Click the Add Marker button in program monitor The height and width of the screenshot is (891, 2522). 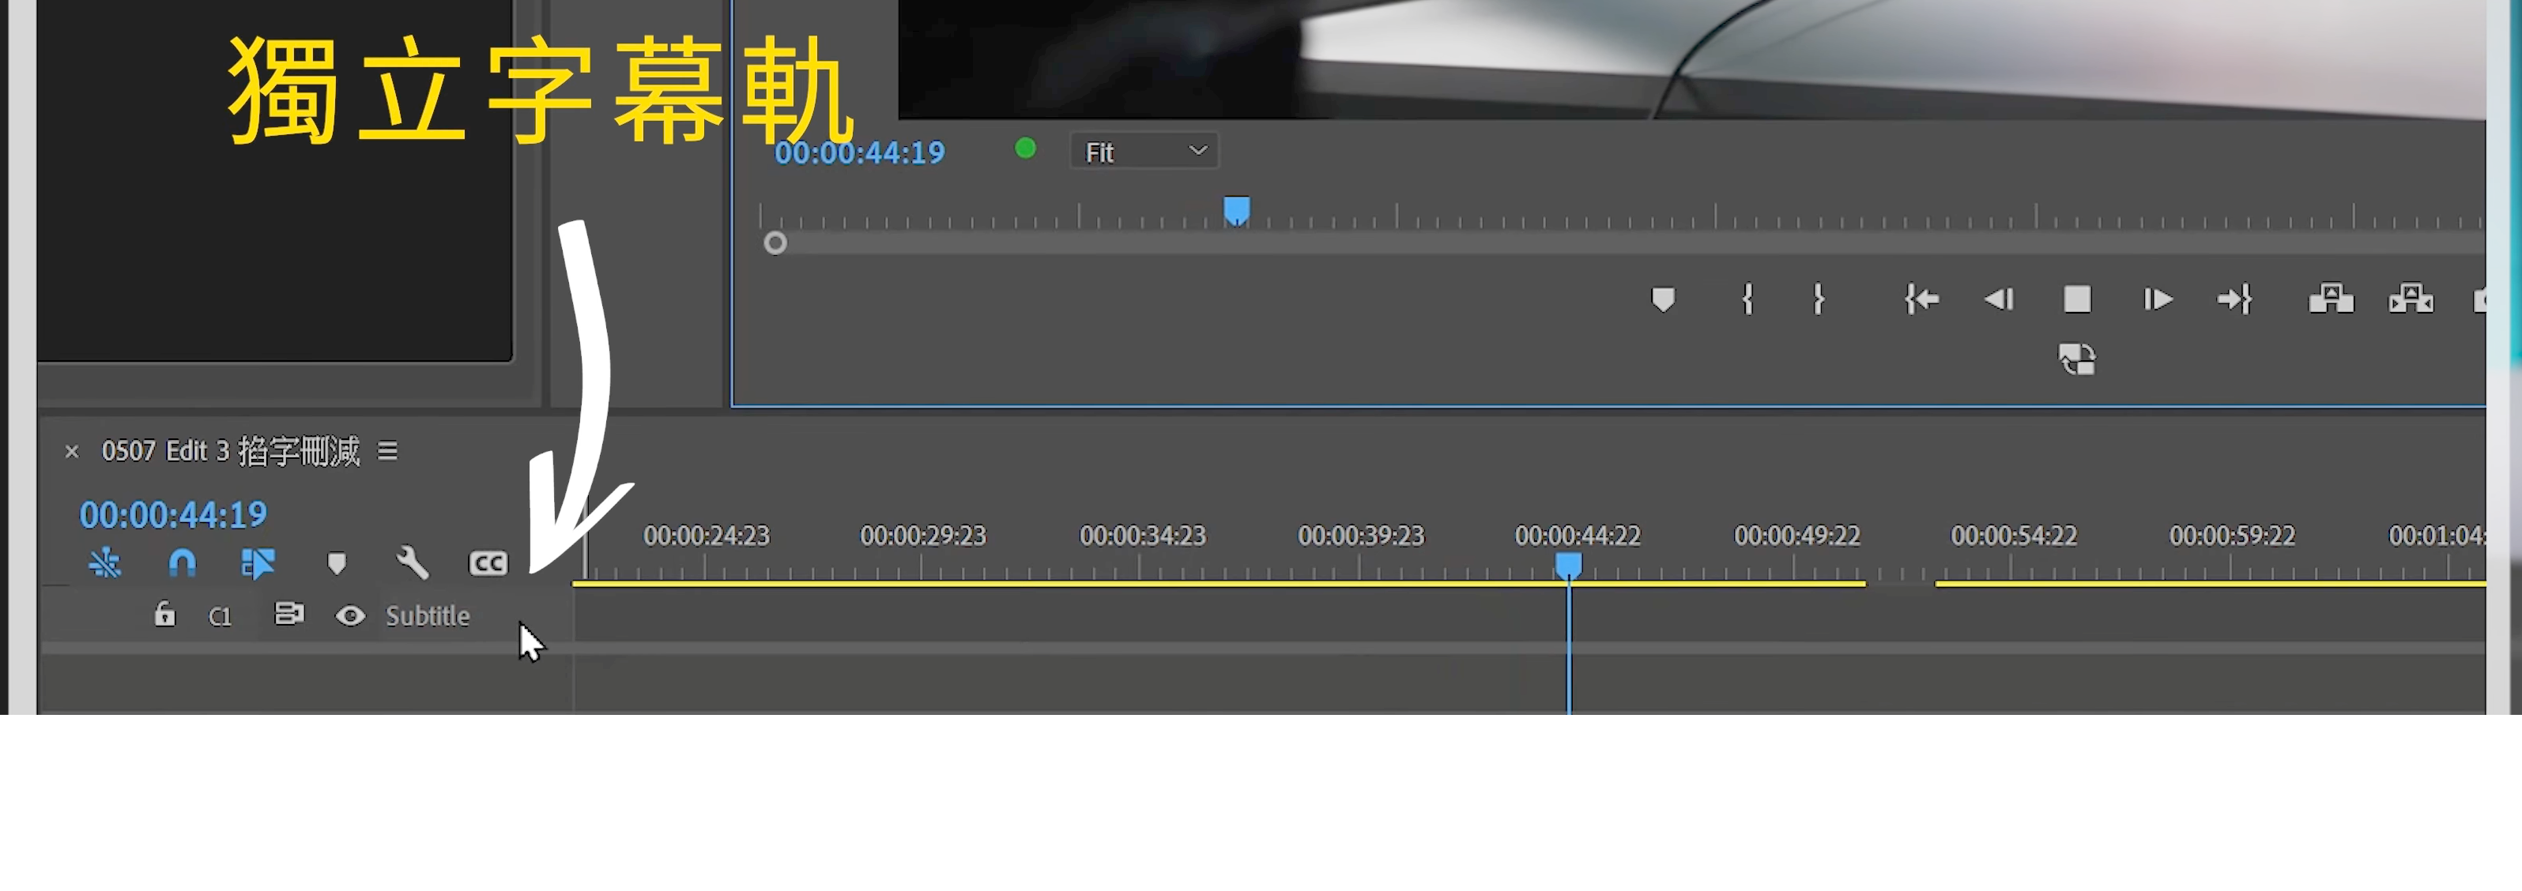click(1662, 299)
